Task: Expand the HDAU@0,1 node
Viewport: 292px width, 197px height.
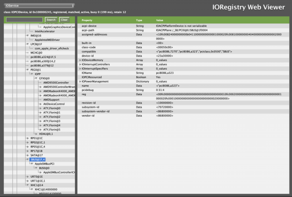Action: point(36,134)
